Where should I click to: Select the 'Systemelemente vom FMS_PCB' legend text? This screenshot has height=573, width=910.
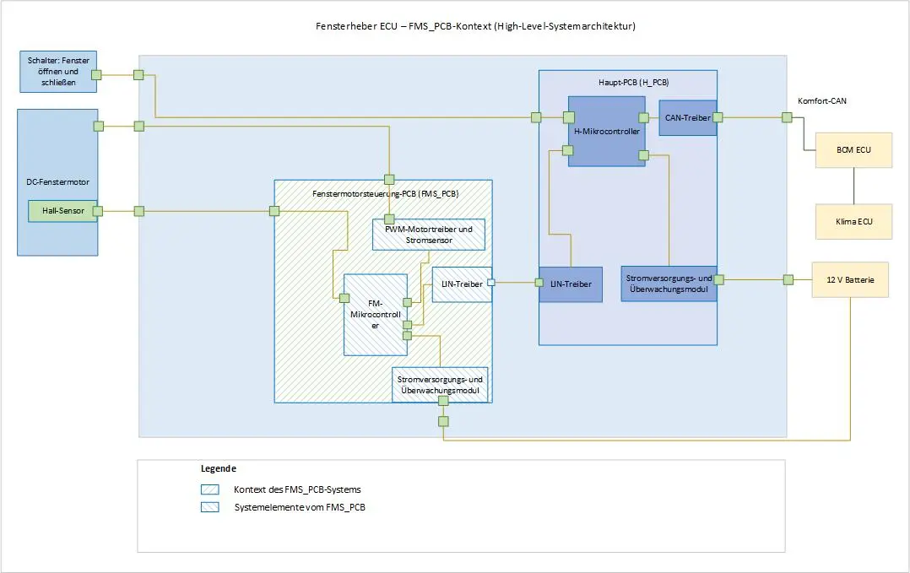[300, 507]
